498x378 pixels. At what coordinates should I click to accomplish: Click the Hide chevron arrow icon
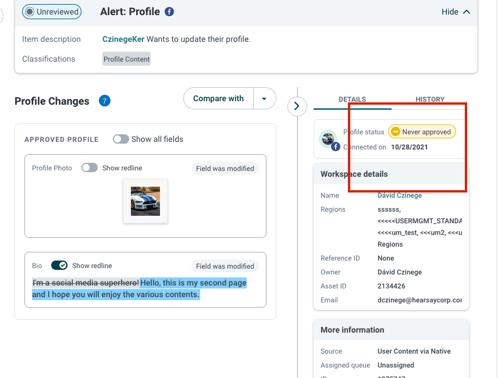tap(467, 12)
